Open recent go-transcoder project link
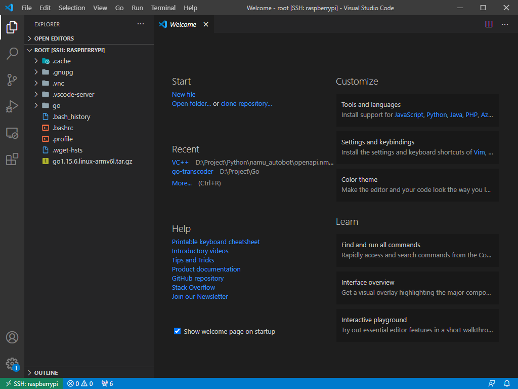 [x=192, y=171]
